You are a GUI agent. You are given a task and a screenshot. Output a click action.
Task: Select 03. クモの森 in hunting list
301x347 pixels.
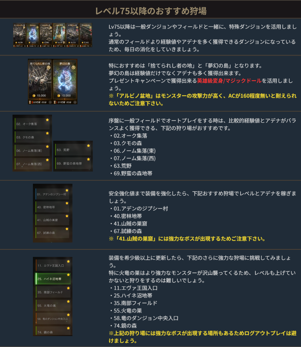click(32, 137)
